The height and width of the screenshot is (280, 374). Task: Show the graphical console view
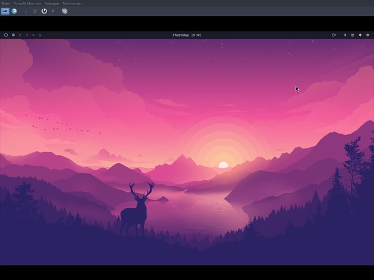point(5,11)
